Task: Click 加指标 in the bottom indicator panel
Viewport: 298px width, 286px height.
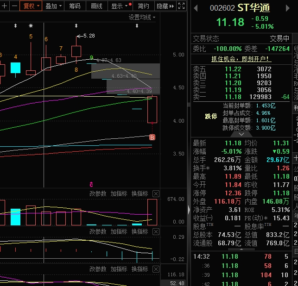Action: 119,269
